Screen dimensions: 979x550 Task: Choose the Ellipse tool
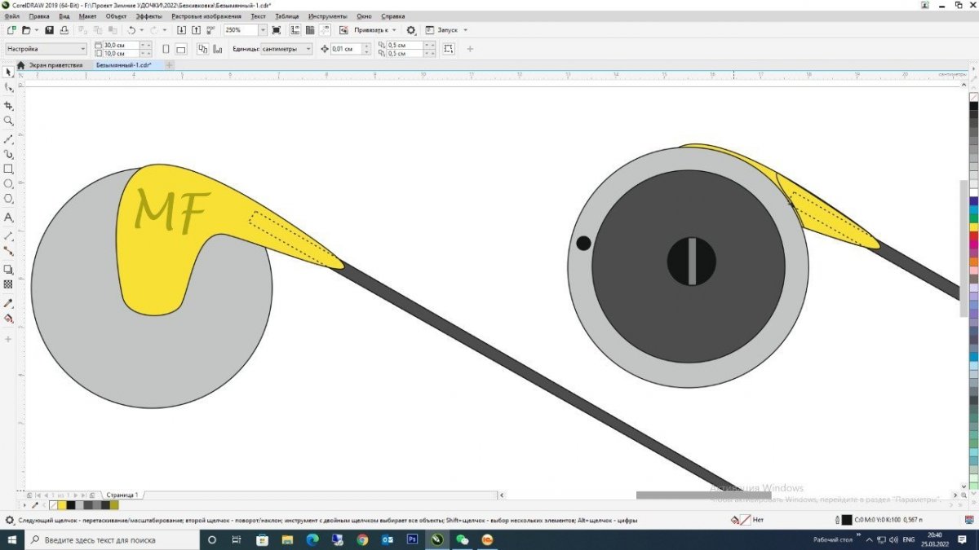(x=8, y=183)
